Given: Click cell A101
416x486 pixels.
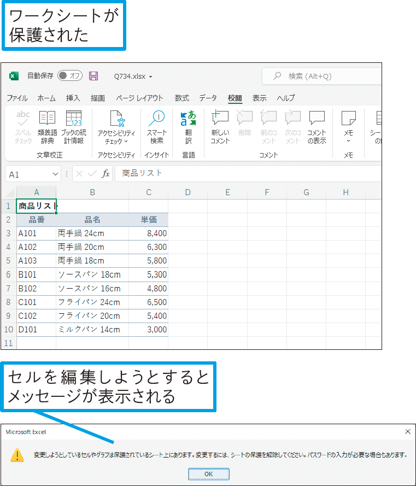Looking at the screenshot, I should click(x=36, y=233).
